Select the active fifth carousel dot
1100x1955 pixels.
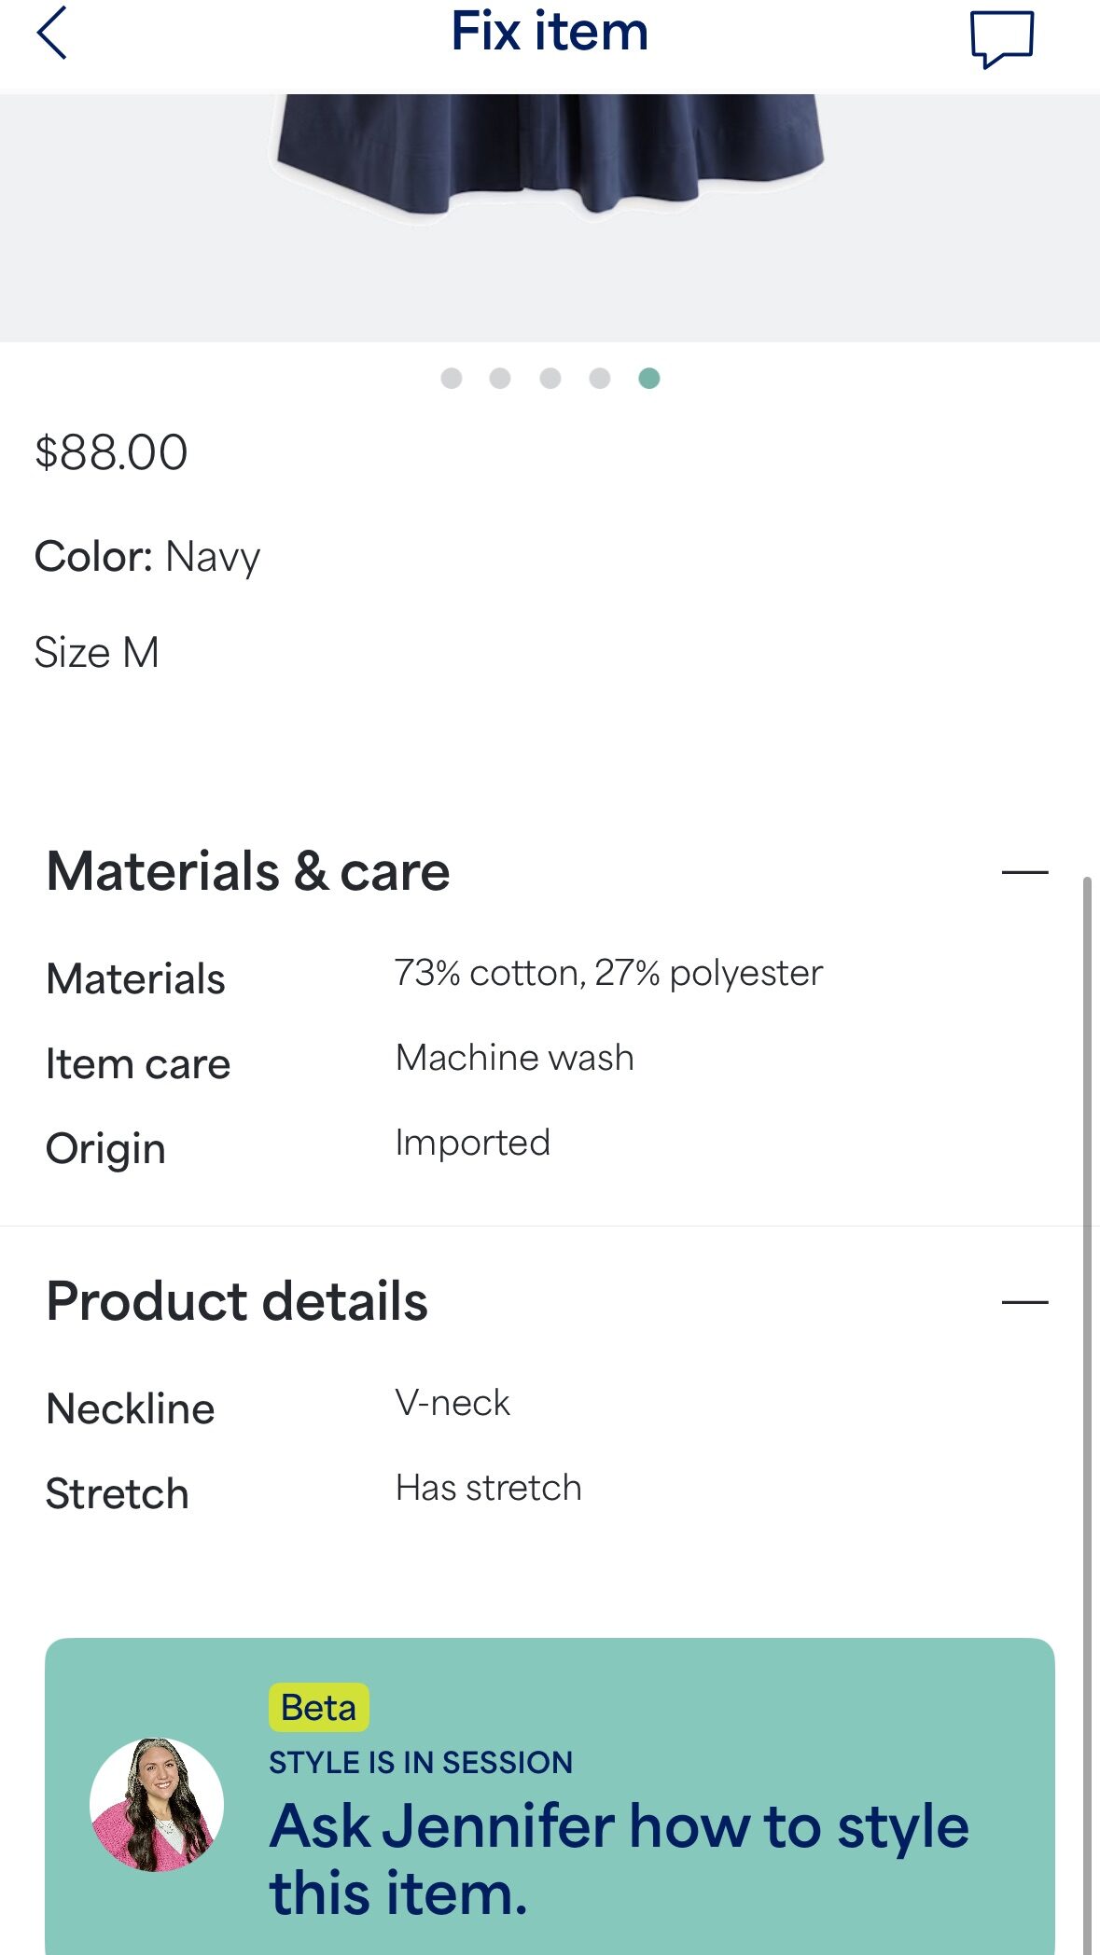[x=649, y=378]
